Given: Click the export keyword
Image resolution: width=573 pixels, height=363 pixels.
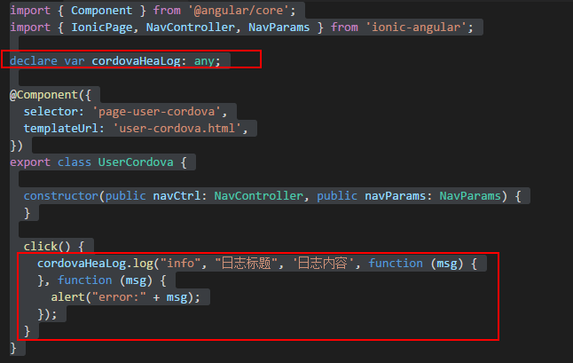Looking at the screenshot, I should click(30, 162).
